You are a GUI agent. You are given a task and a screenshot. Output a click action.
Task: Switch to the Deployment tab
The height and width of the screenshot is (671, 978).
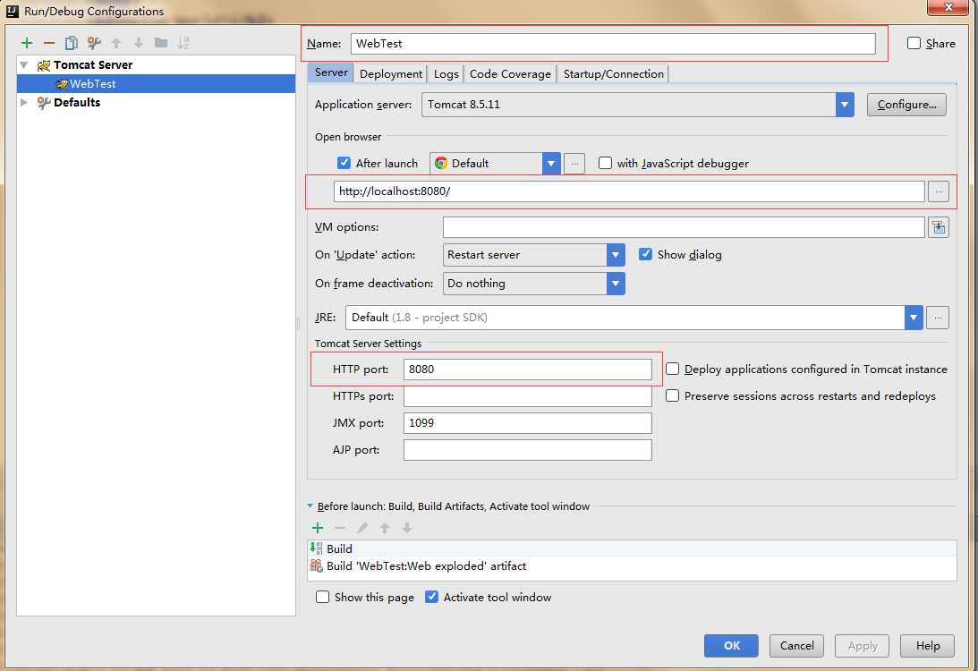click(391, 74)
